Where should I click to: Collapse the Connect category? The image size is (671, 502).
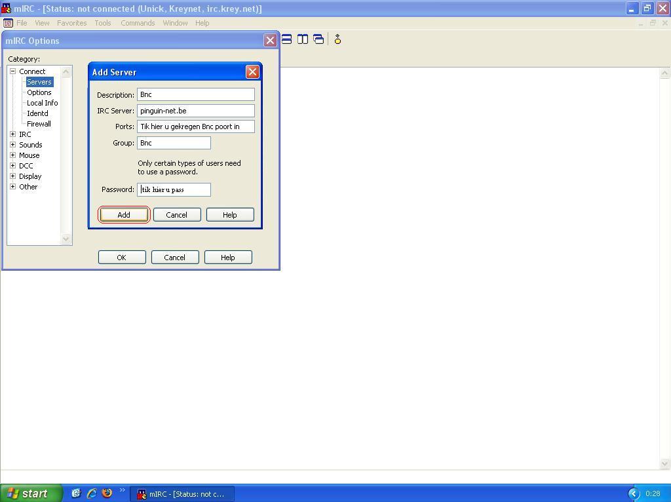(x=13, y=71)
